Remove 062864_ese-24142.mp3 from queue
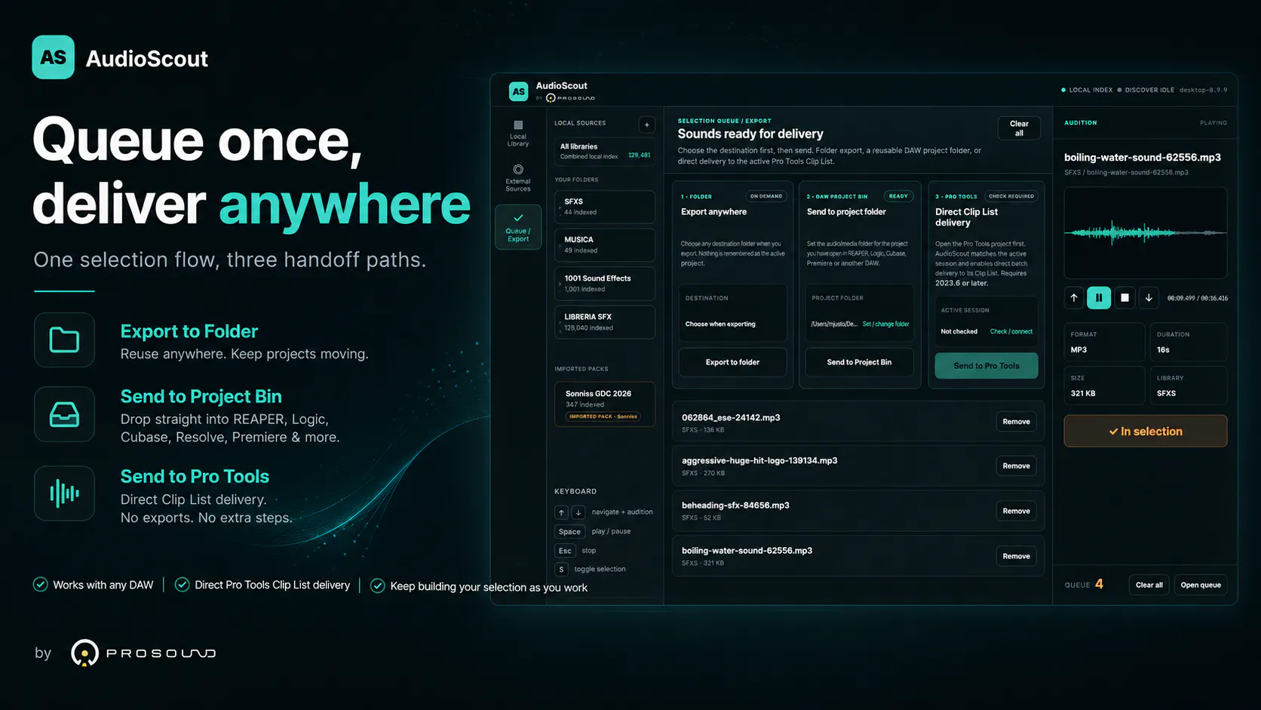 [1016, 422]
